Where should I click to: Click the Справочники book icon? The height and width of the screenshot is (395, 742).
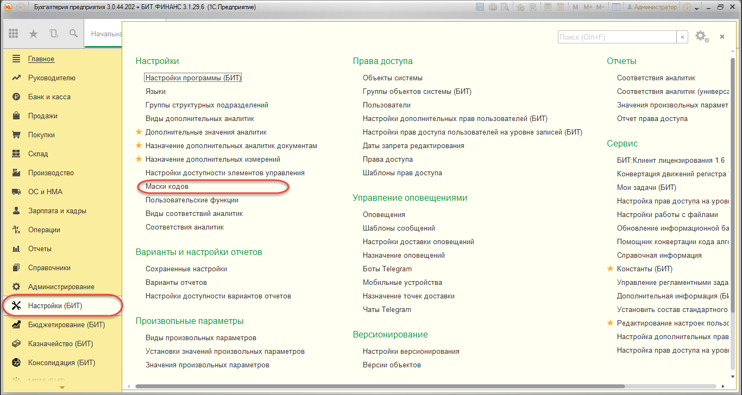16,267
